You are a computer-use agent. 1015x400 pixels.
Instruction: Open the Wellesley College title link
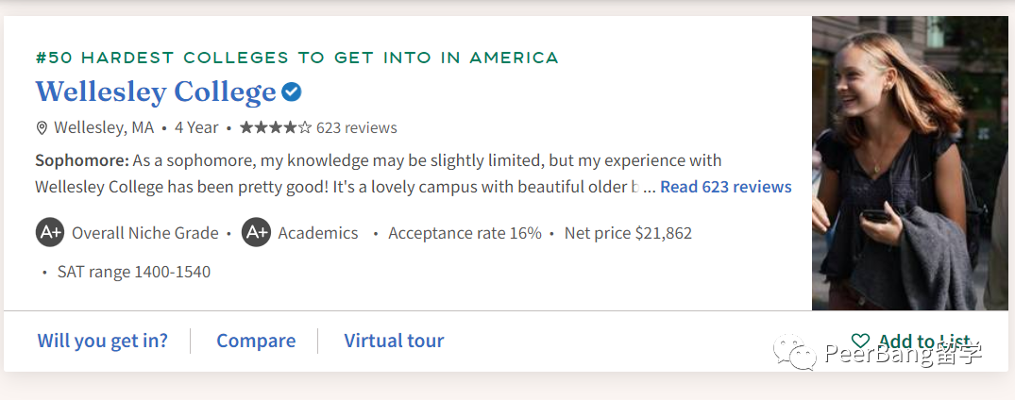(156, 92)
